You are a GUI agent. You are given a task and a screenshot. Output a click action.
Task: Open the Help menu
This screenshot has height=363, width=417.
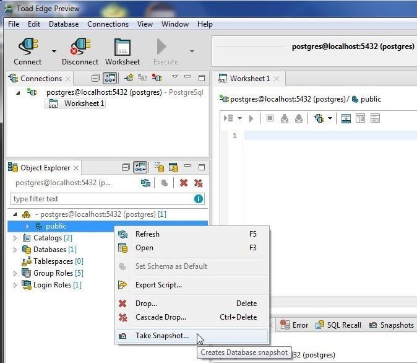(205, 24)
